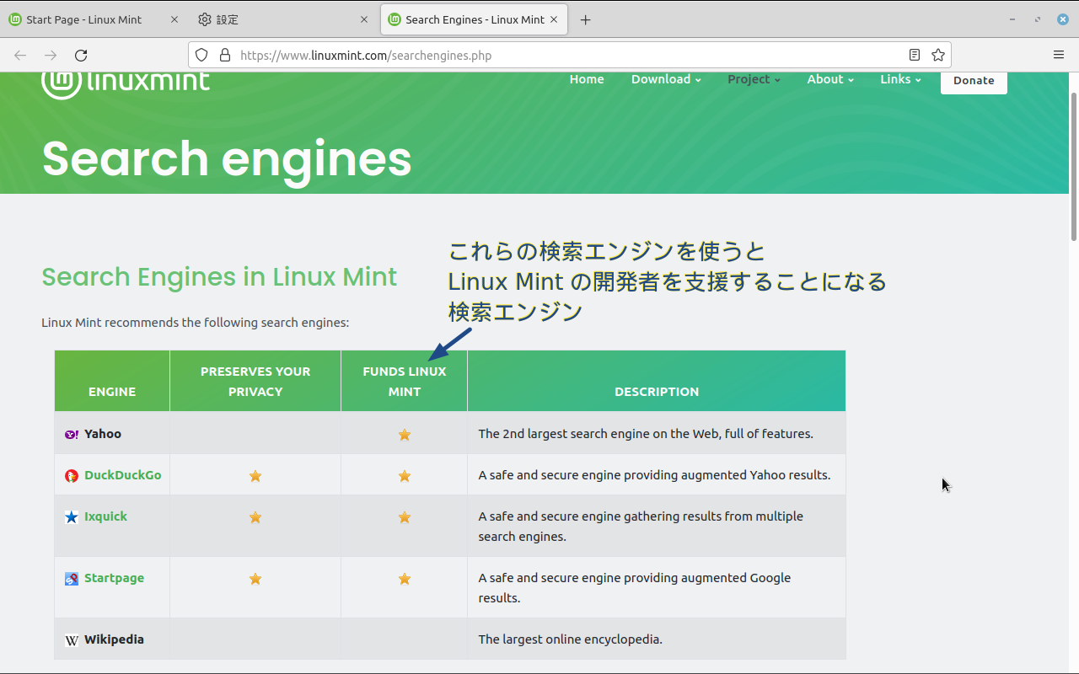Screen dimensions: 1079x674
Task: Open a new tab with plus button
Action: pyautogui.click(x=586, y=19)
